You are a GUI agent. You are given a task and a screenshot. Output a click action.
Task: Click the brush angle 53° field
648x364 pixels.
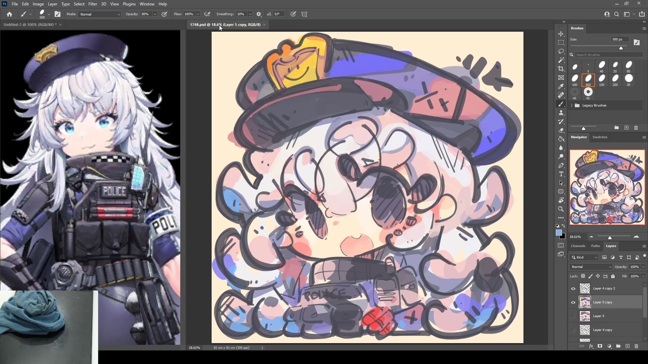[x=278, y=14]
